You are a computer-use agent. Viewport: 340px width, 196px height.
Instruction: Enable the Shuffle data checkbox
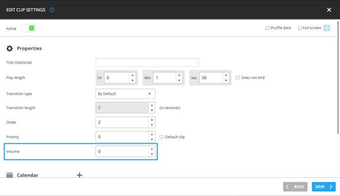(267, 28)
